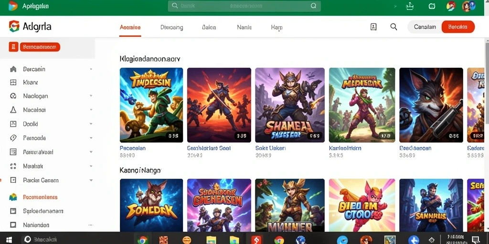Select Bocomeentanes in the sidebar
The width and height of the screenshot is (489, 244).
[x=40, y=197]
